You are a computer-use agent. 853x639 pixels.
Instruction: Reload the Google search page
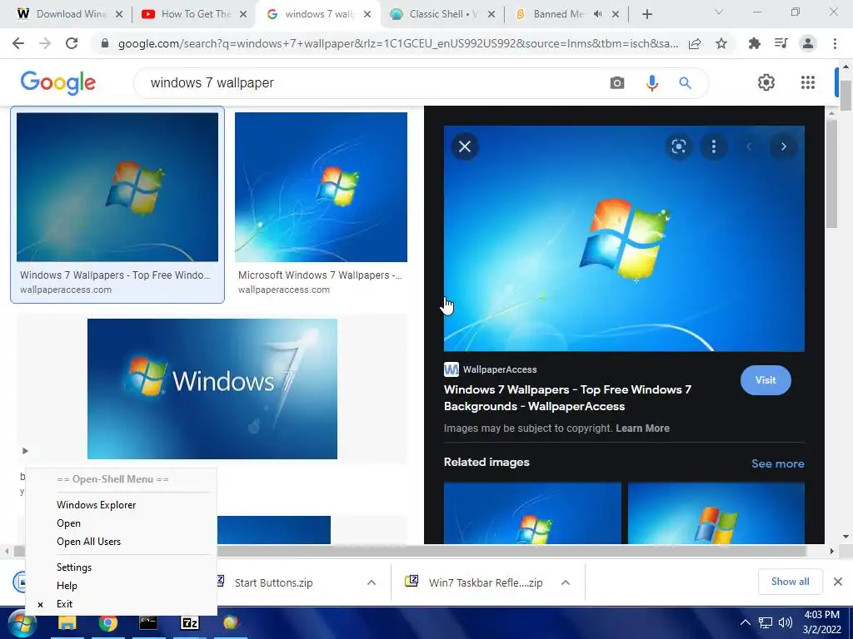coord(72,43)
